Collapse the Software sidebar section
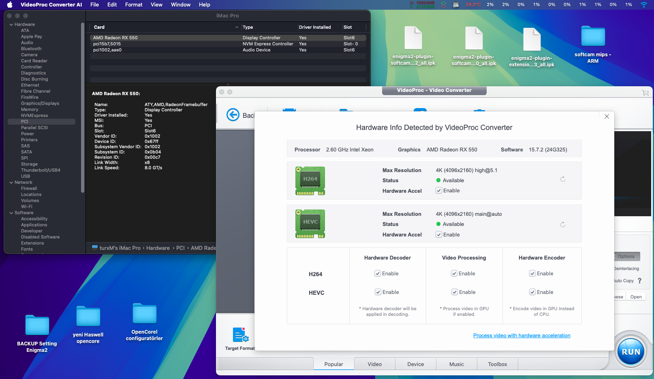The height and width of the screenshot is (379, 654). click(11, 213)
